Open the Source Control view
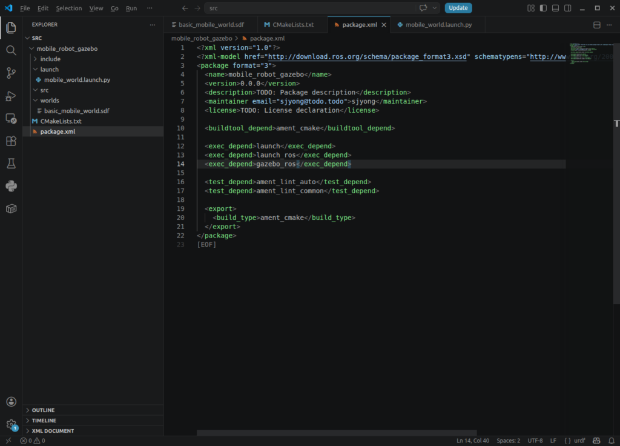 pos(11,73)
